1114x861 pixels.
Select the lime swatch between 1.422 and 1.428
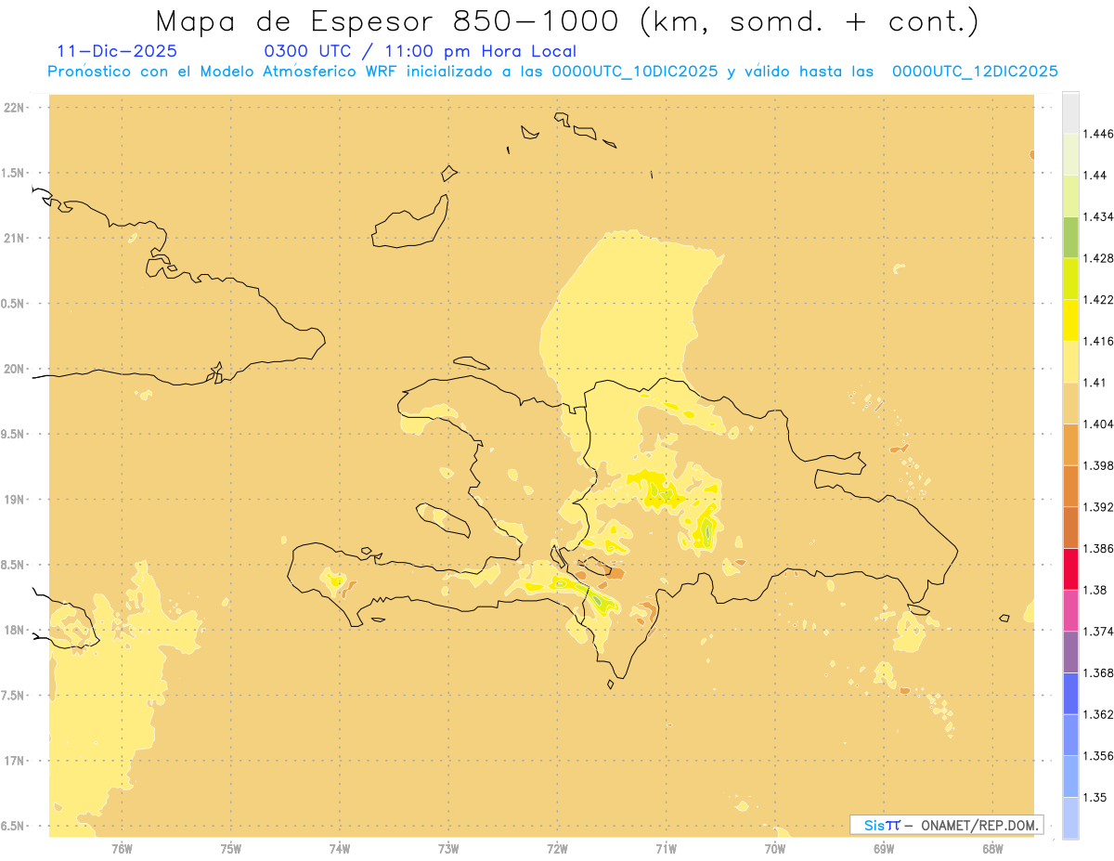tap(1070, 279)
